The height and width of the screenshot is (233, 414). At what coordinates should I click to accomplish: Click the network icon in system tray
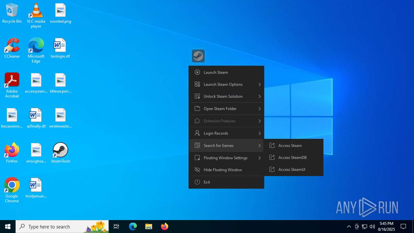[365, 227]
